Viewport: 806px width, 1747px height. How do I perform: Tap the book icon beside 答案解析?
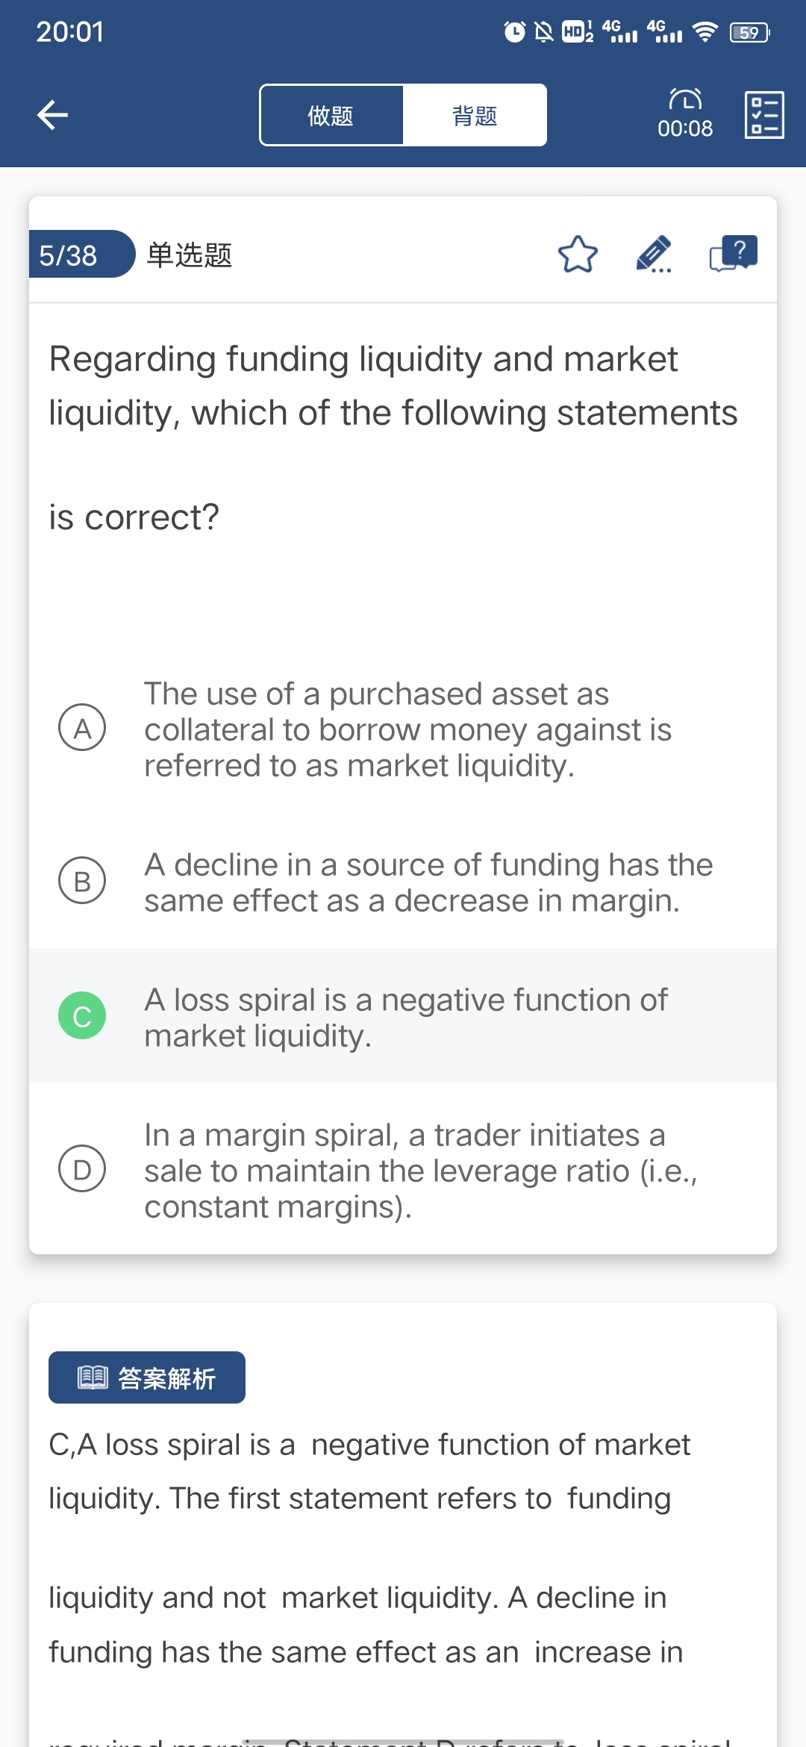tap(93, 1377)
